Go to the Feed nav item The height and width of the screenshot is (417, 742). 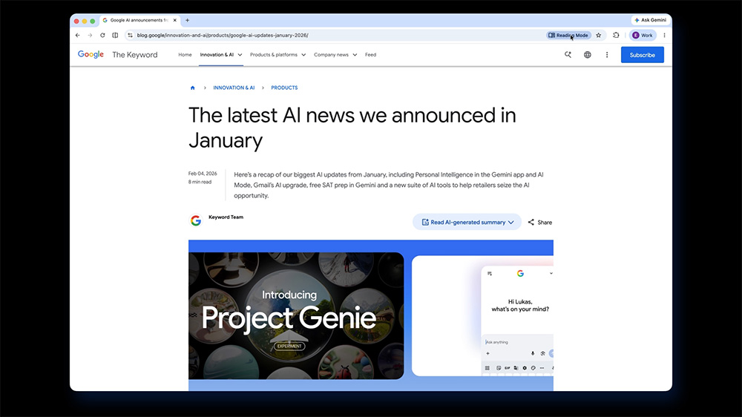click(x=370, y=55)
